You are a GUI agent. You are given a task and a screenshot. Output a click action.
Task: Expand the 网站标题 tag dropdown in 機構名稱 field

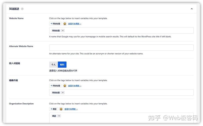[x=63, y=92]
